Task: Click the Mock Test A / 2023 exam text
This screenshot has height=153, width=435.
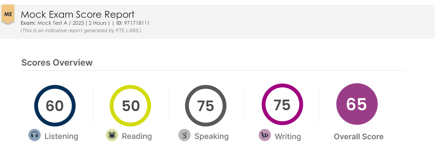Action: coord(62,23)
